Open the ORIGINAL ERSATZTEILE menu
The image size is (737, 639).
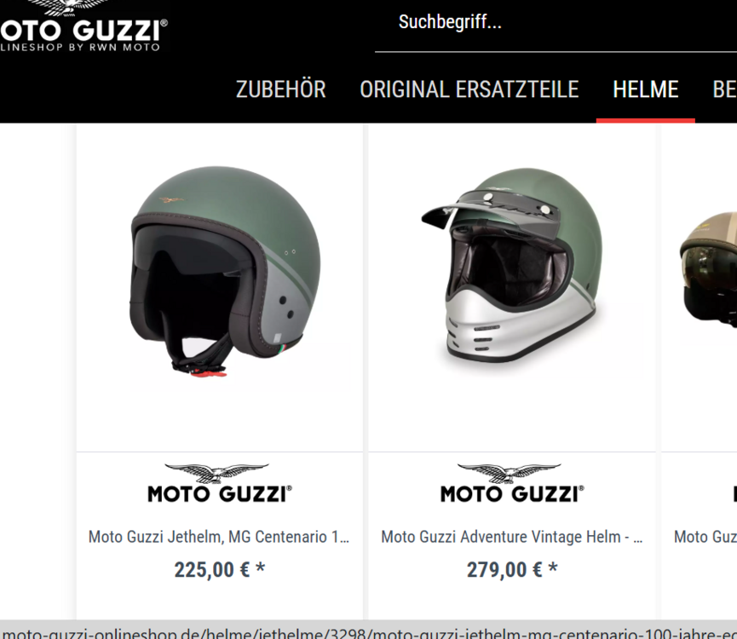[x=469, y=89]
